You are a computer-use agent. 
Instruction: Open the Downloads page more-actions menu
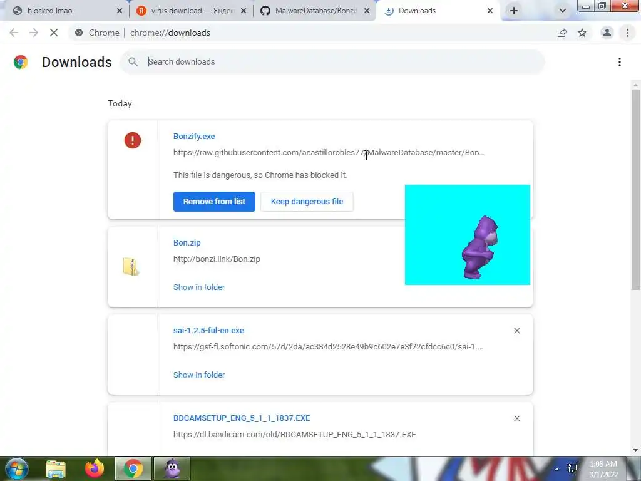pos(620,62)
